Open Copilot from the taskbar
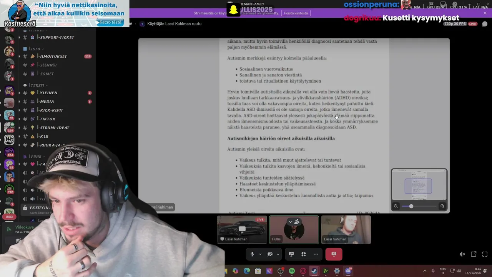 tap(235, 271)
